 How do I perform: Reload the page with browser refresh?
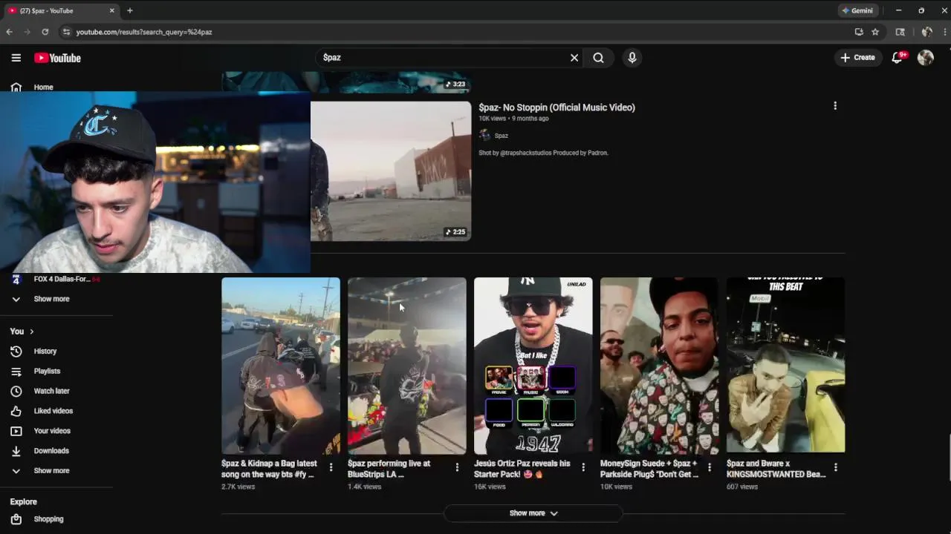click(45, 32)
